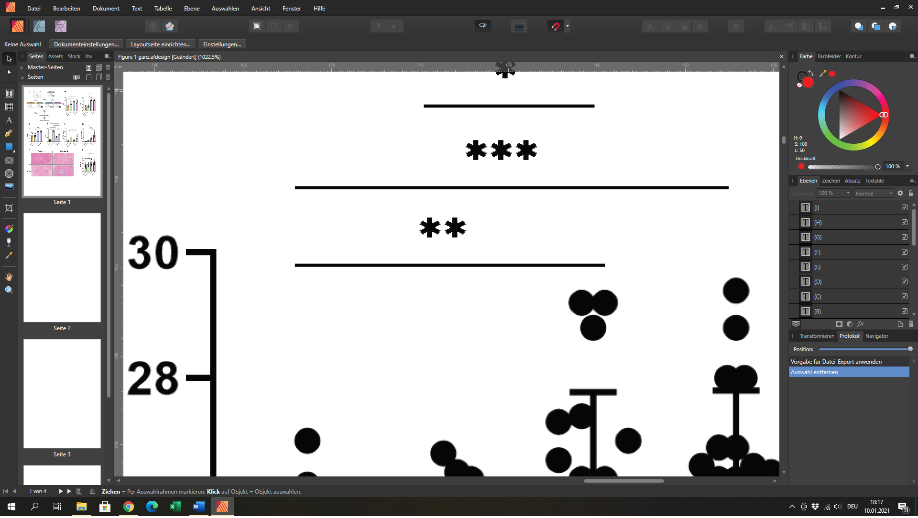This screenshot has width=918, height=518.
Task: Select the Move tool arrow
Action: [x=9, y=59]
